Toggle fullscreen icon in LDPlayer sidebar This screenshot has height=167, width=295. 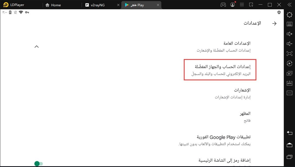pyautogui.click(x=289, y=54)
